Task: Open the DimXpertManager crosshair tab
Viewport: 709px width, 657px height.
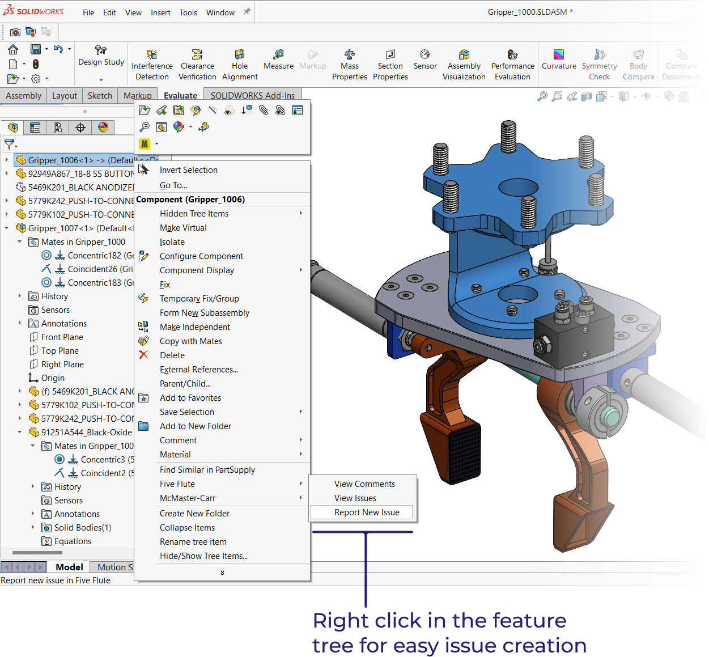Action: 80,128
